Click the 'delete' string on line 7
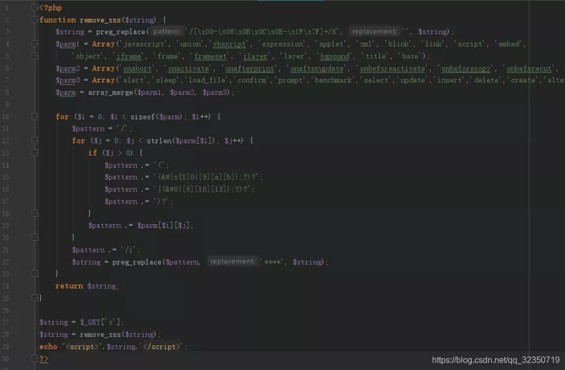 (487, 80)
